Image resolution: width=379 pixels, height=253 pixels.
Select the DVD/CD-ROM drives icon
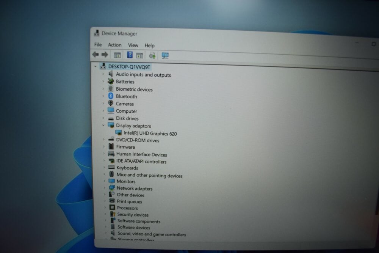[111, 139]
